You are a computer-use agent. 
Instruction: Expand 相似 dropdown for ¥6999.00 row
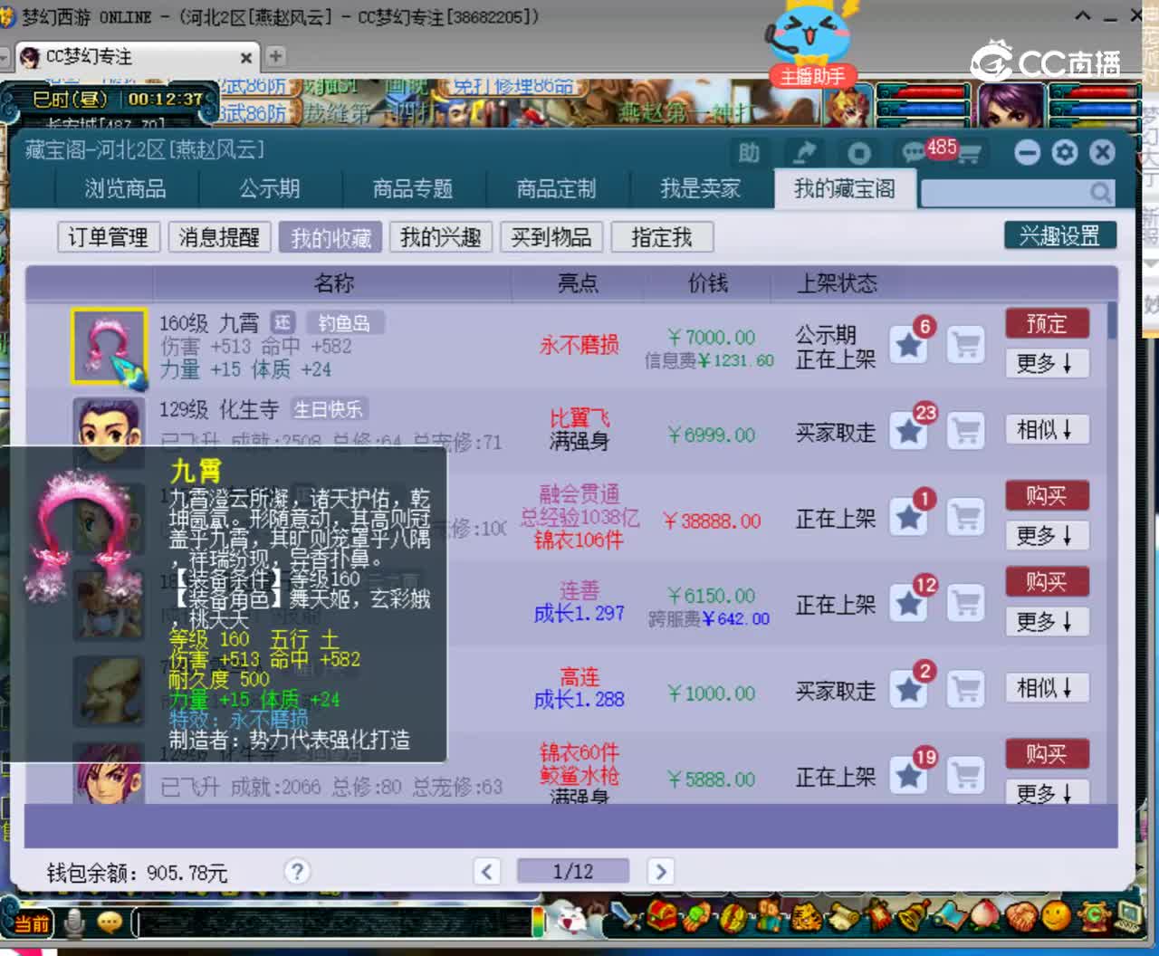tap(1047, 429)
